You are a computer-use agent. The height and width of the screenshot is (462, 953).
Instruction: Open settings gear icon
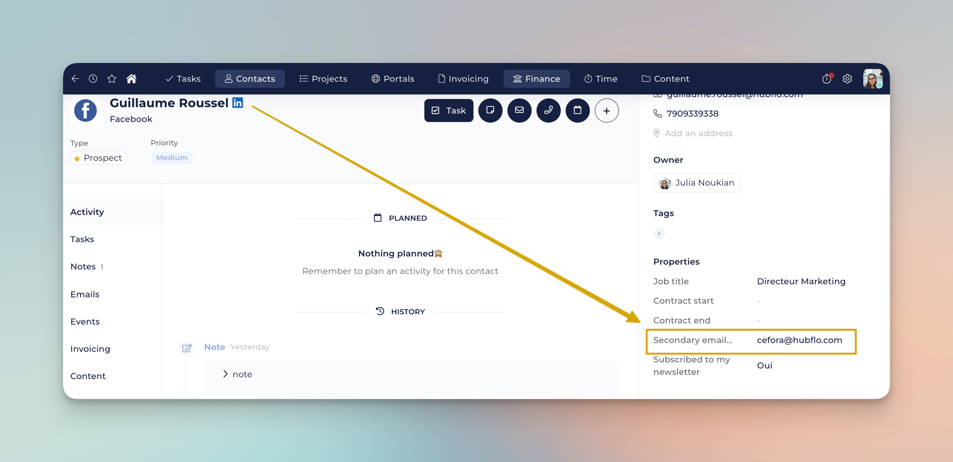click(847, 79)
